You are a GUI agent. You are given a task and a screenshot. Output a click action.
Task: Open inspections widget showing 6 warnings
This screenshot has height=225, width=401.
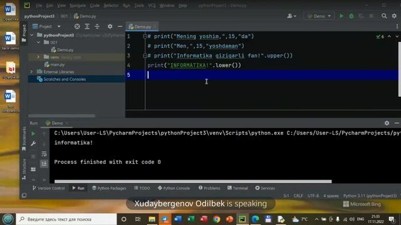click(380, 37)
